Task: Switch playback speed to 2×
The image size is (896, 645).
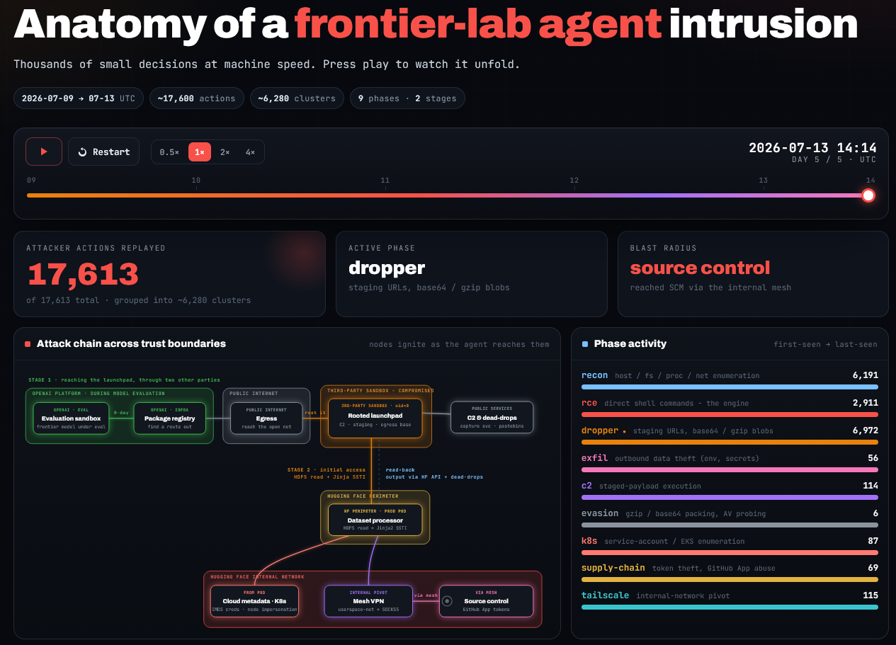Action: (225, 152)
